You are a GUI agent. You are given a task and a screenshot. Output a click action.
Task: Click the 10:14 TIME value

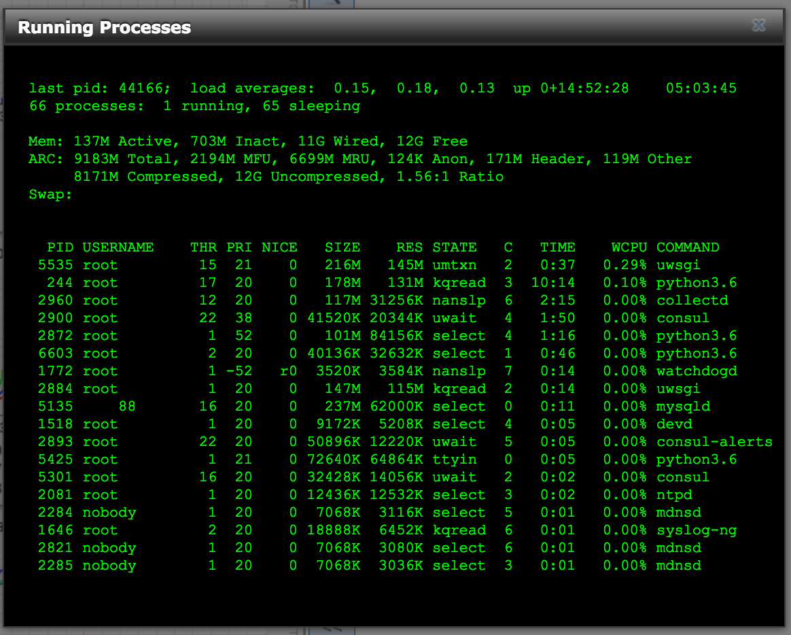[x=553, y=283]
